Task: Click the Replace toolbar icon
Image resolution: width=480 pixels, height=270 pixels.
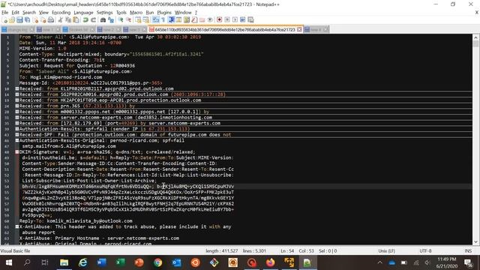Action: 111,20
